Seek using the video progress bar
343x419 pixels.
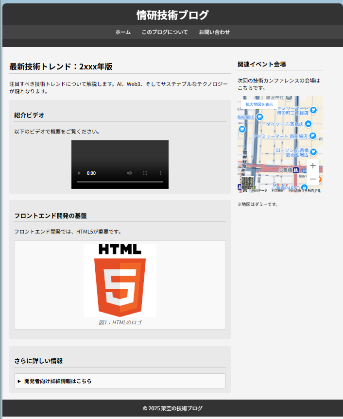click(x=120, y=182)
